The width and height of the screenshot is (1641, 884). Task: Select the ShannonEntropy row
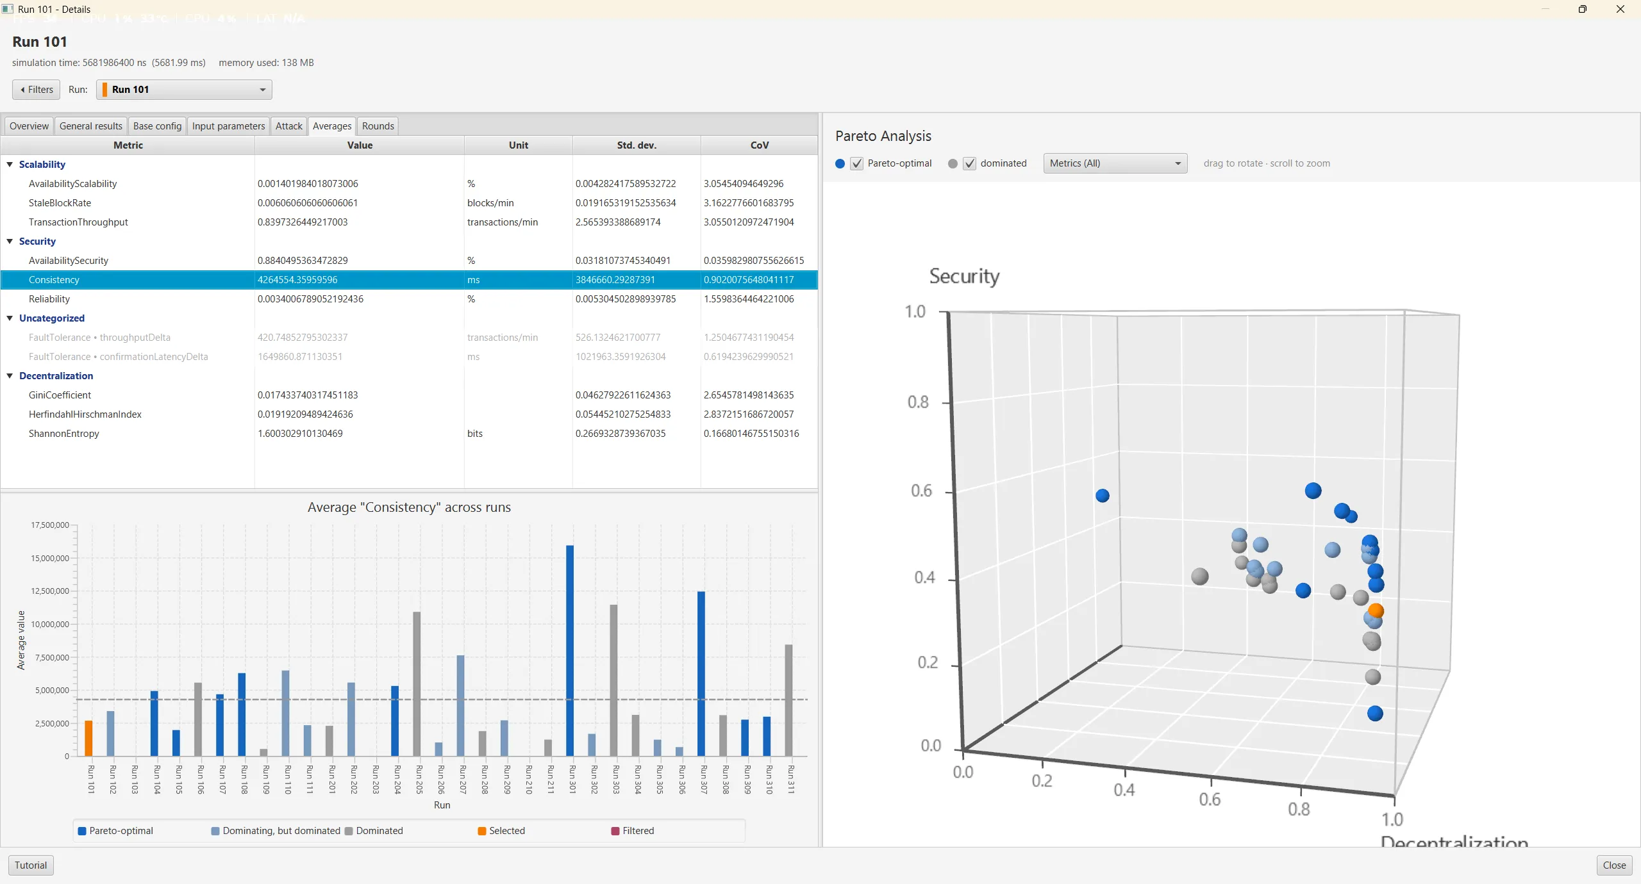click(409, 434)
